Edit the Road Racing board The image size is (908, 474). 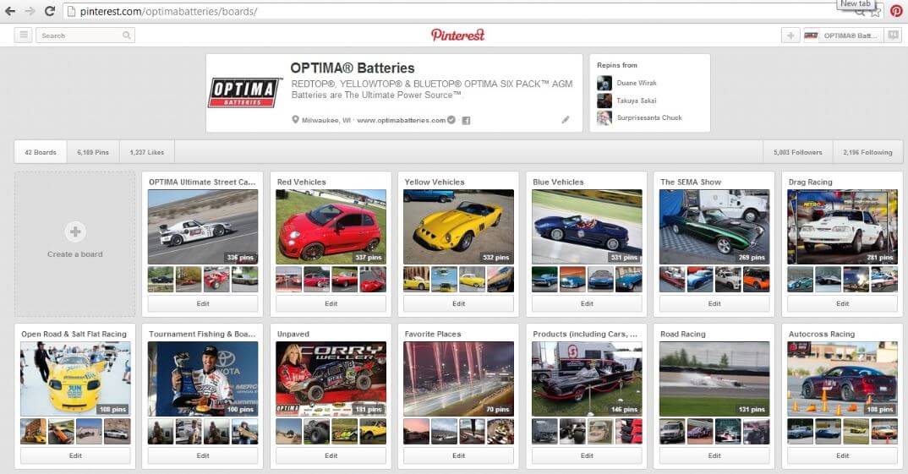coord(714,455)
